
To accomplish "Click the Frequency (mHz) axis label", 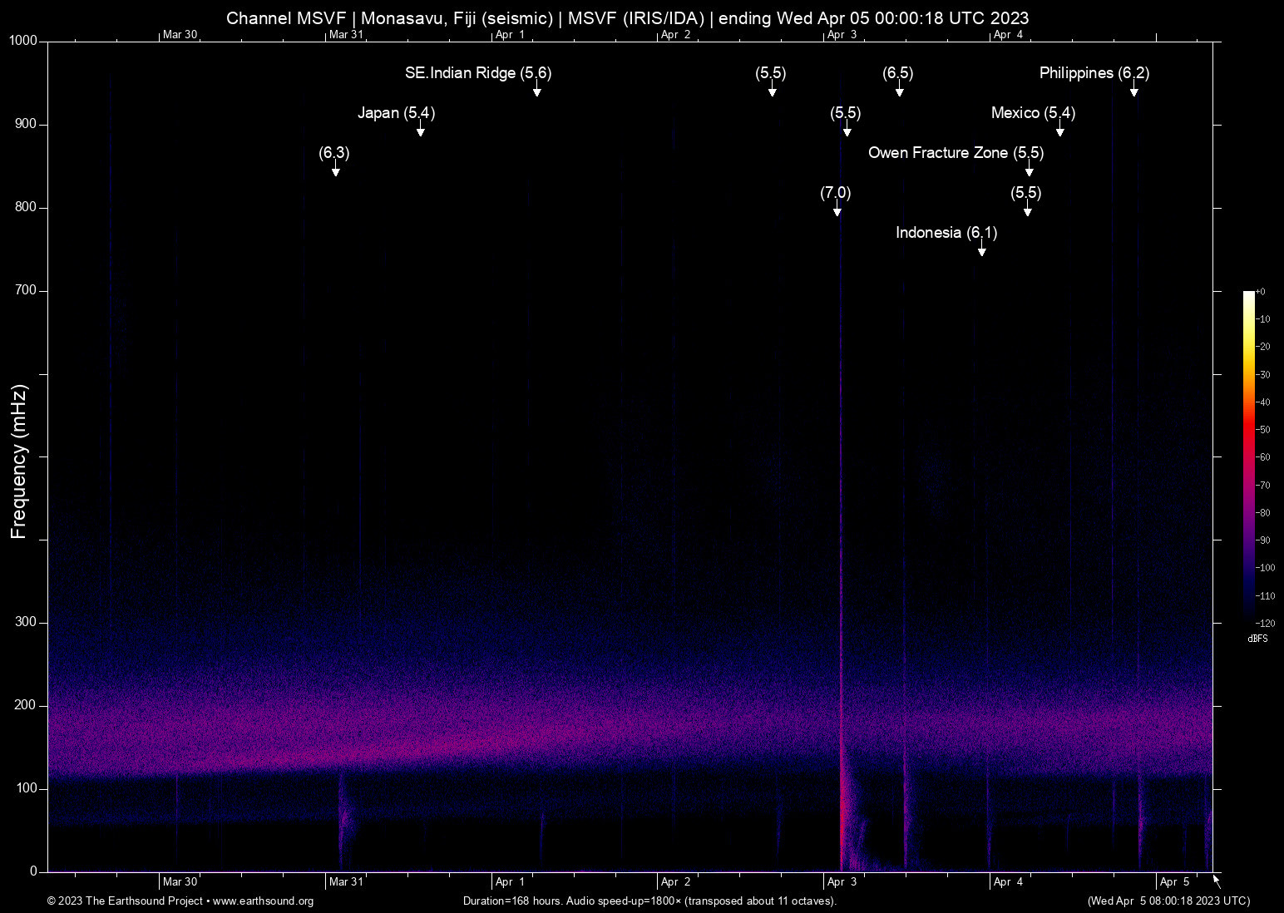I will [19, 461].
